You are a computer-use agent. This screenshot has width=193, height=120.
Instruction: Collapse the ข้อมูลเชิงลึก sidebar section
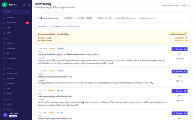(x=29, y=100)
